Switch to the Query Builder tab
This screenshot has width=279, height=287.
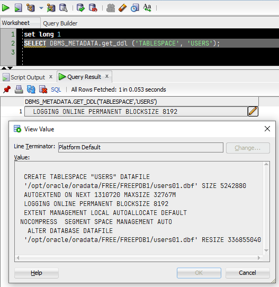[60, 23]
